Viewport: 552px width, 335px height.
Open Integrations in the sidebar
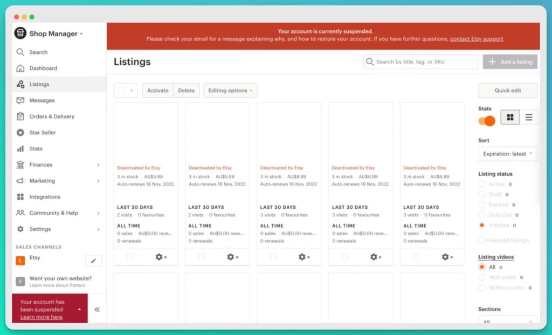click(x=59, y=196)
